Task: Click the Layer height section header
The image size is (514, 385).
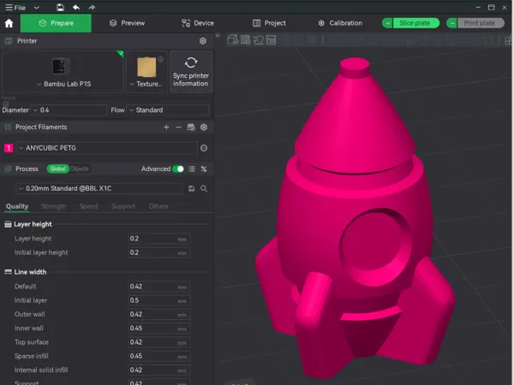Action: coord(33,224)
